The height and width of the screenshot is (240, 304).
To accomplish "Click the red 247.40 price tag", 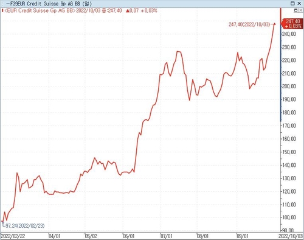I will point(292,24).
